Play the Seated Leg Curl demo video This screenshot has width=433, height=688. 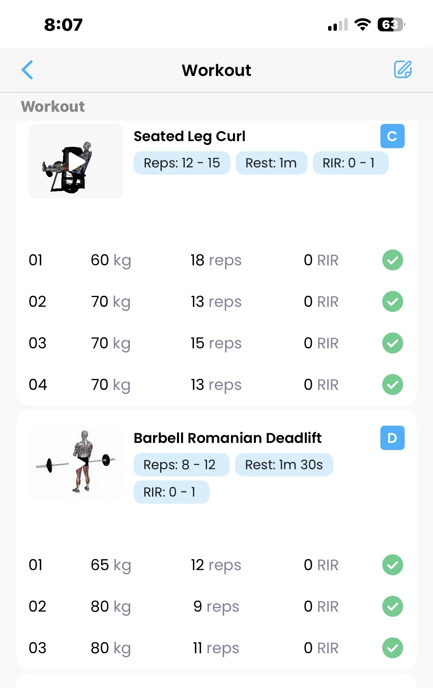click(x=76, y=162)
